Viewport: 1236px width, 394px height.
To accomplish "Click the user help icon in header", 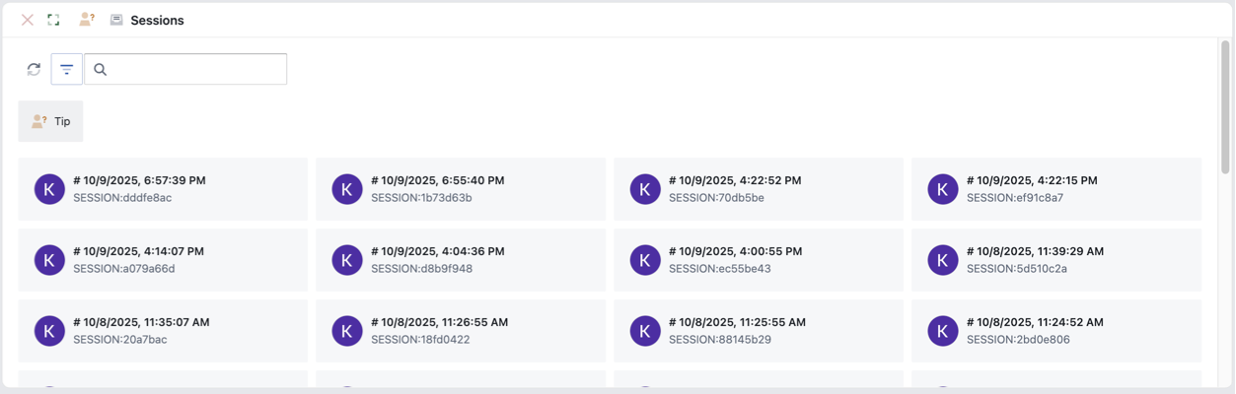I will 87,20.
